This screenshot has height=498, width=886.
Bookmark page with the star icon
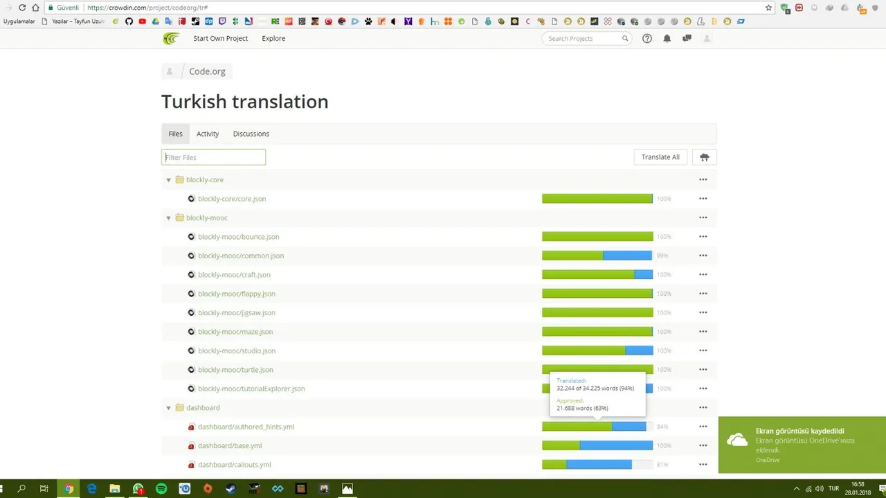pyautogui.click(x=768, y=8)
